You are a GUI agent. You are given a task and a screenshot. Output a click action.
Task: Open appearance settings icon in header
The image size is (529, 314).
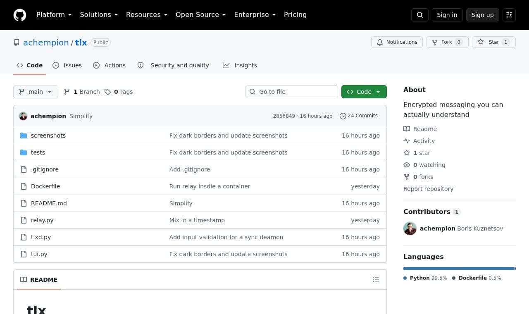click(x=509, y=15)
